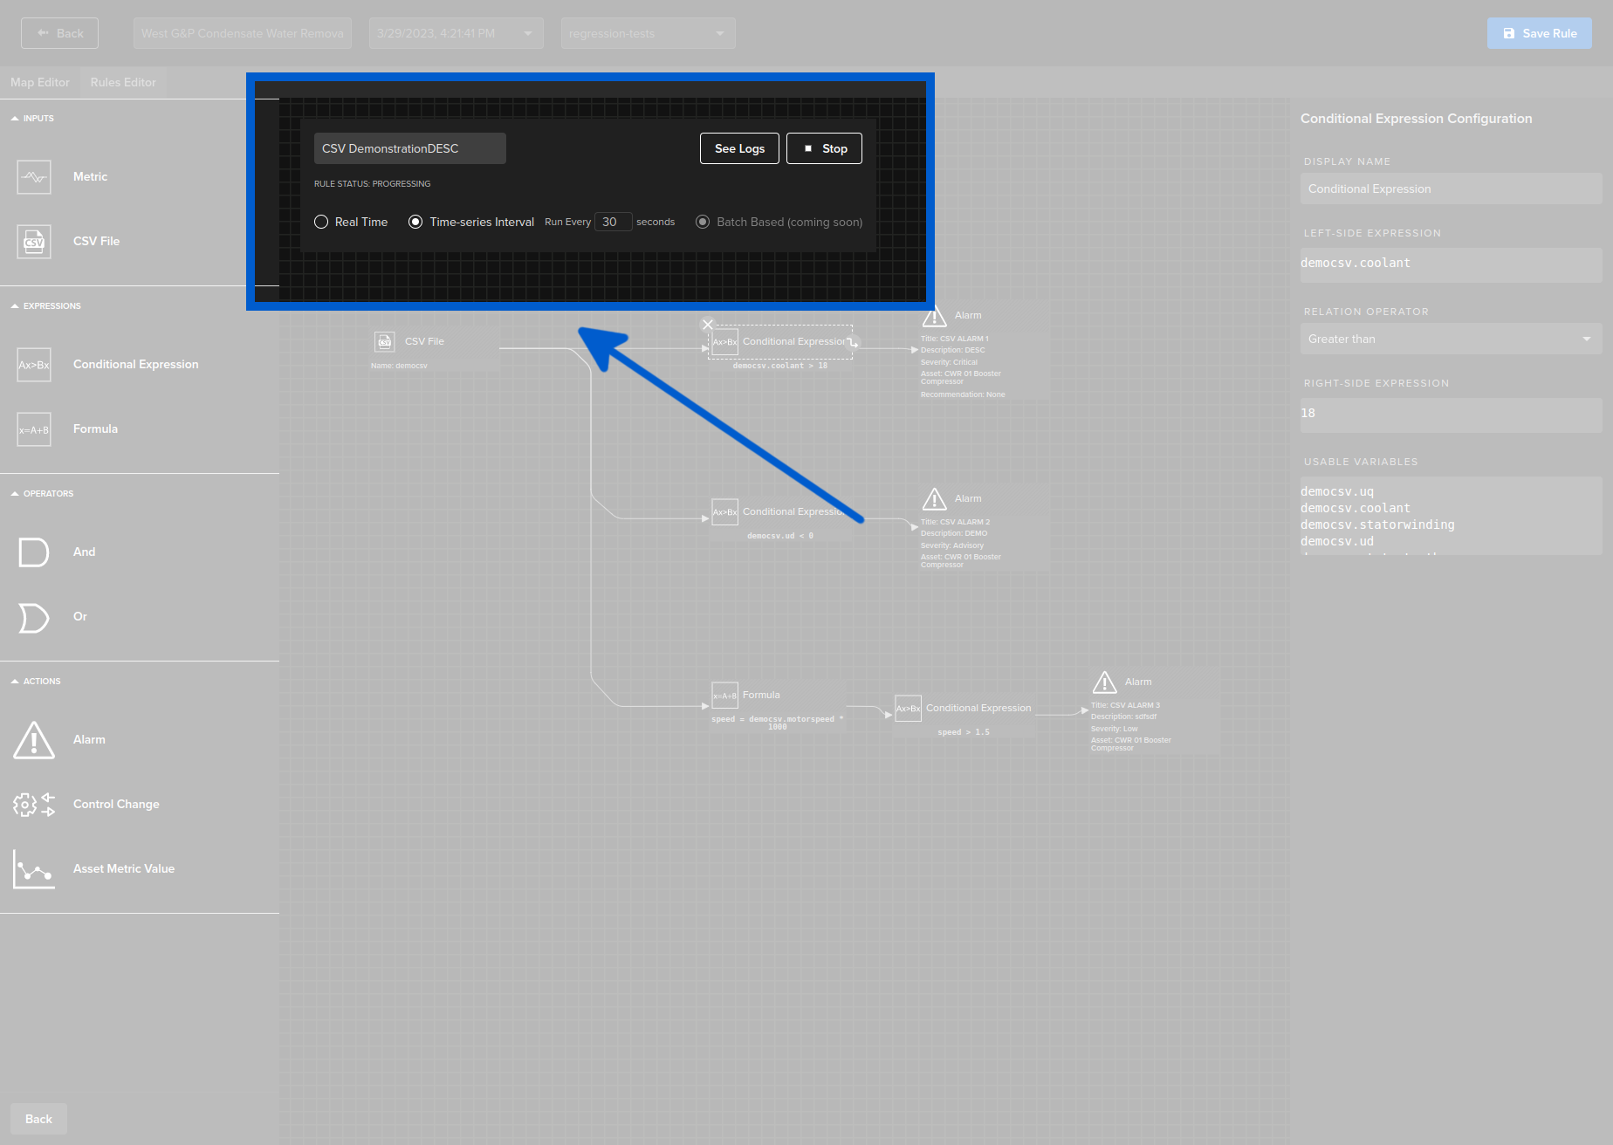This screenshot has height=1145, width=1613.
Task: Open the Relation Operator dropdown showing Greater than
Action: 1450,339
